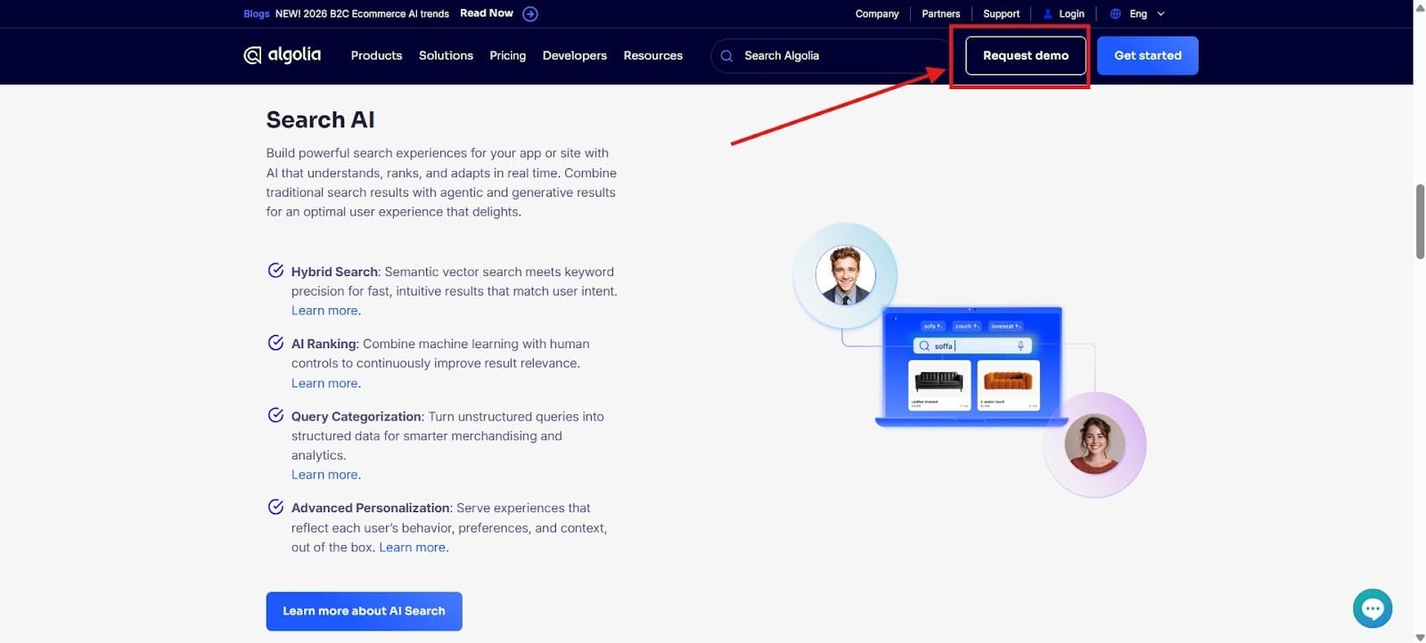
Task: Open the Developers menu
Action: [574, 55]
